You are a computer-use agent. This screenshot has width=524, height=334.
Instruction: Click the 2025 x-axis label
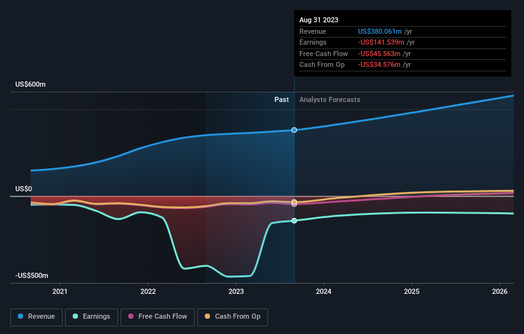412,292
